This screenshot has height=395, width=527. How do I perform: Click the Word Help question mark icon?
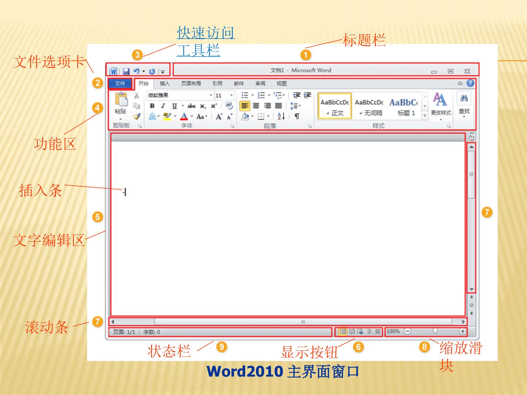click(x=470, y=83)
